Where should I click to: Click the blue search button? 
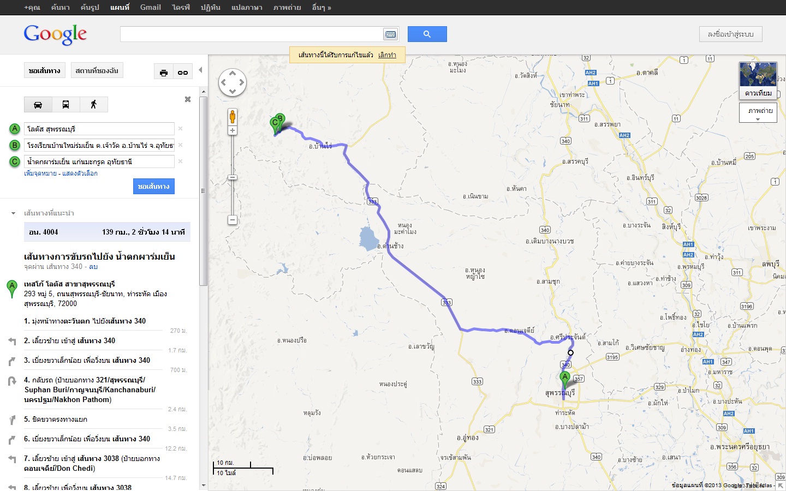pyautogui.click(x=427, y=34)
